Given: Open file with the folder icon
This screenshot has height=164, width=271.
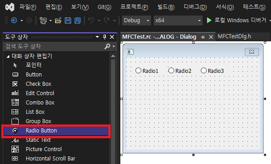Looking at the screenshot, I should (58, 20).
